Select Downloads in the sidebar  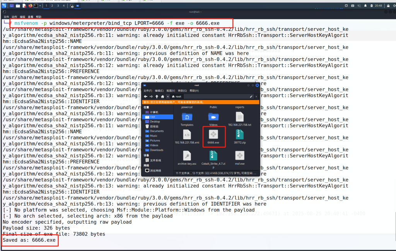tap(158, 150)
